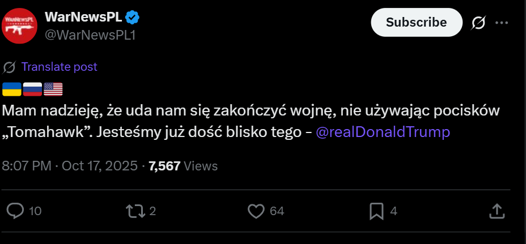Click the Ukraine flag emoji
Image resolution: width=526 pixels, height=244 pixels.
12,89
